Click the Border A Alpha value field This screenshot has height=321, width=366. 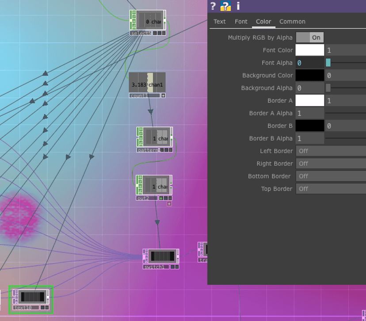(x=310, y=113)
